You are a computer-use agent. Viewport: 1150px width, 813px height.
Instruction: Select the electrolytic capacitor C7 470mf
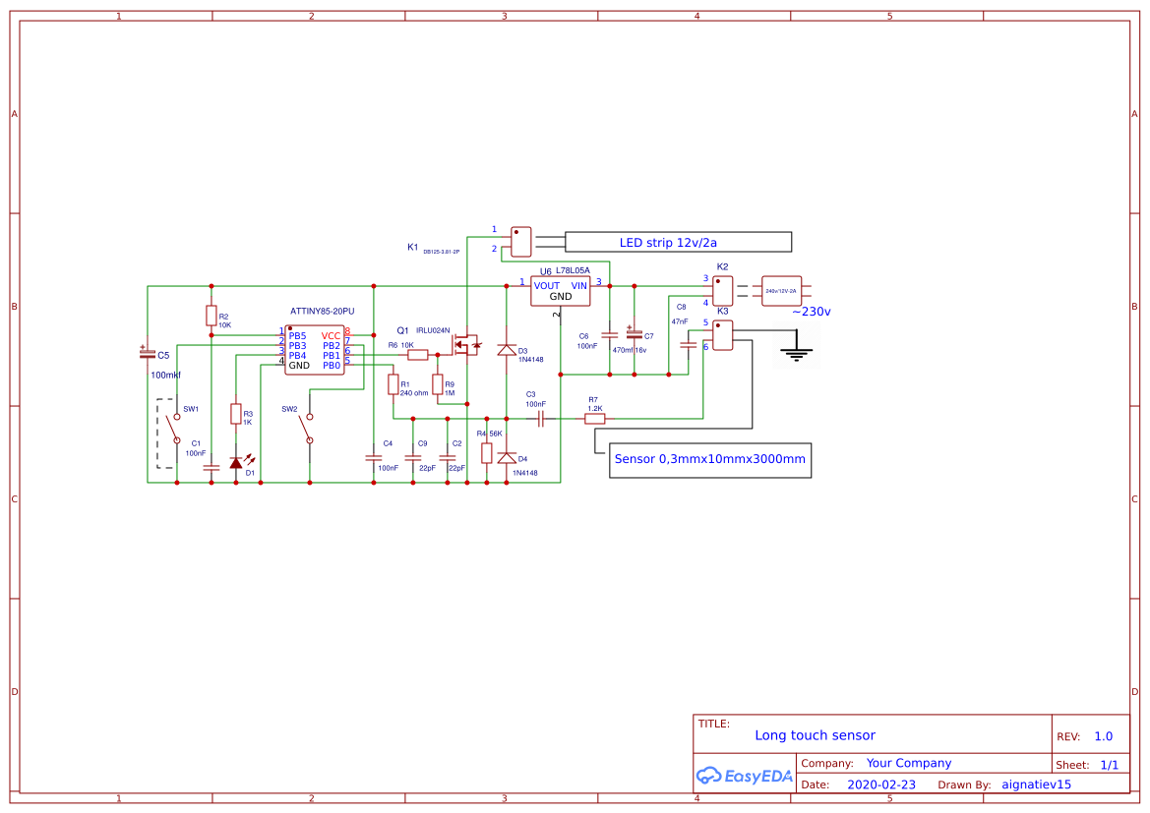click(x=636, y=334)
